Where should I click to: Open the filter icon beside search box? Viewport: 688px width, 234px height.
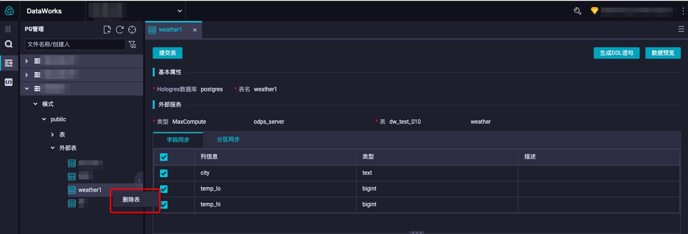click(133, 44)
